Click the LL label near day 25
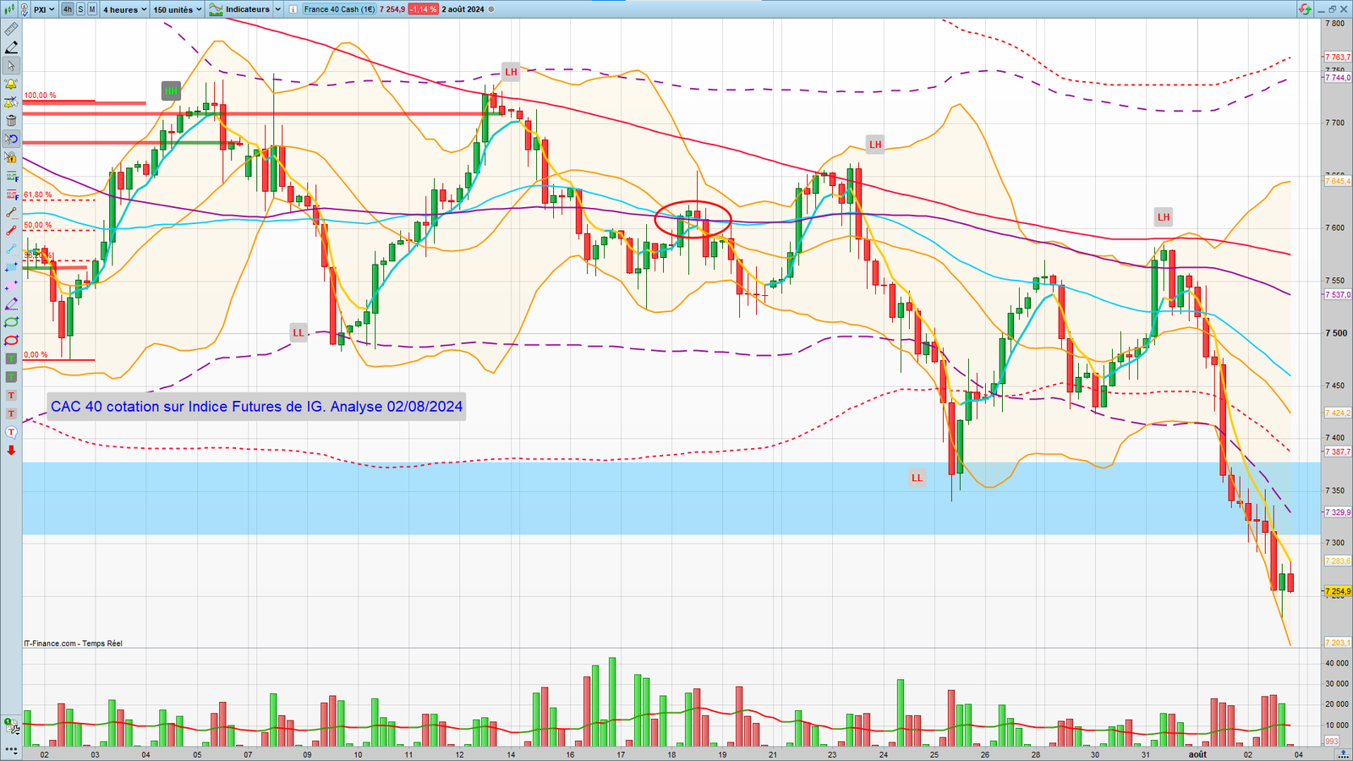 (918, 478)
